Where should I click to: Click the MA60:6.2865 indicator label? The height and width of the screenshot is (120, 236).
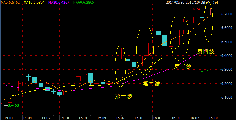tap(84, 3)
